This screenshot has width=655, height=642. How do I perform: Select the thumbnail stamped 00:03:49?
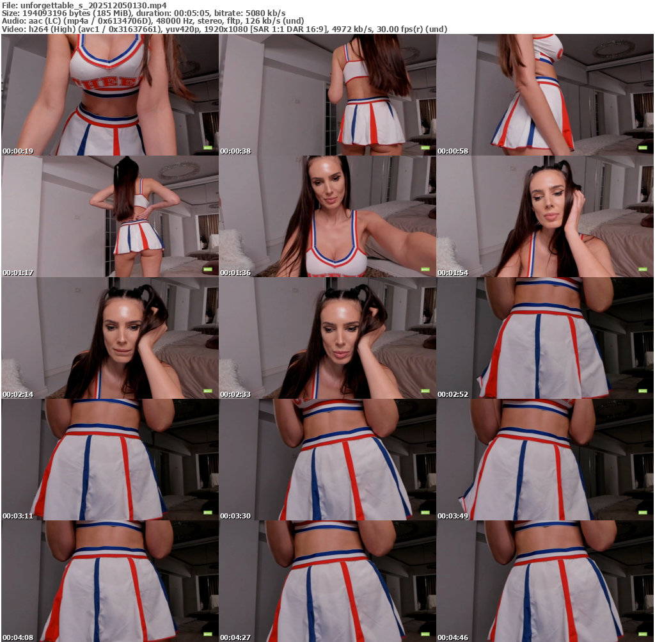tap(545, 460)
